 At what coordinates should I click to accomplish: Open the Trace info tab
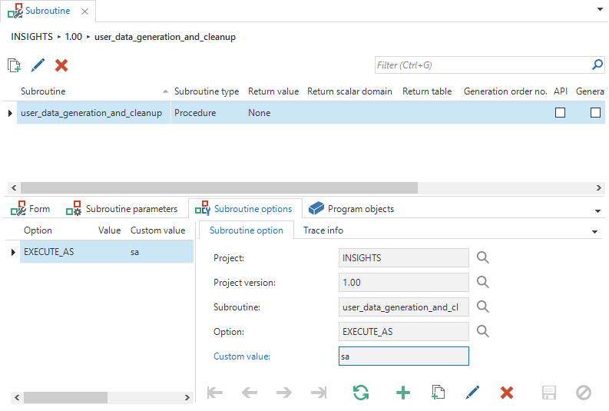click(x=323, y=230)
